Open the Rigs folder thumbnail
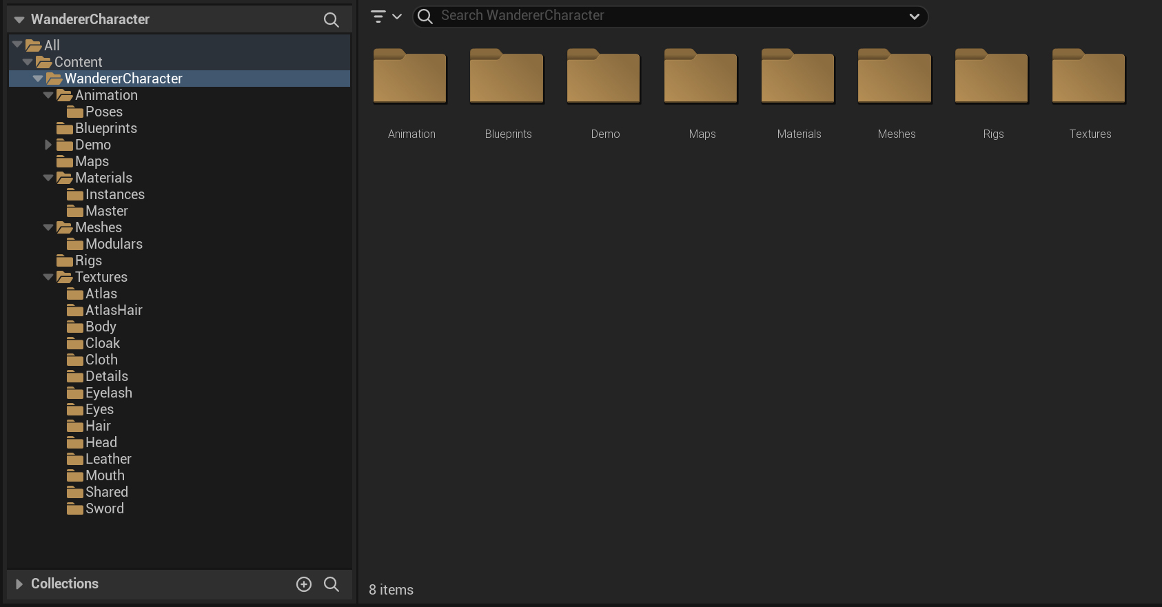Screen dimensions: 1162x607 [x=992, y=76]
